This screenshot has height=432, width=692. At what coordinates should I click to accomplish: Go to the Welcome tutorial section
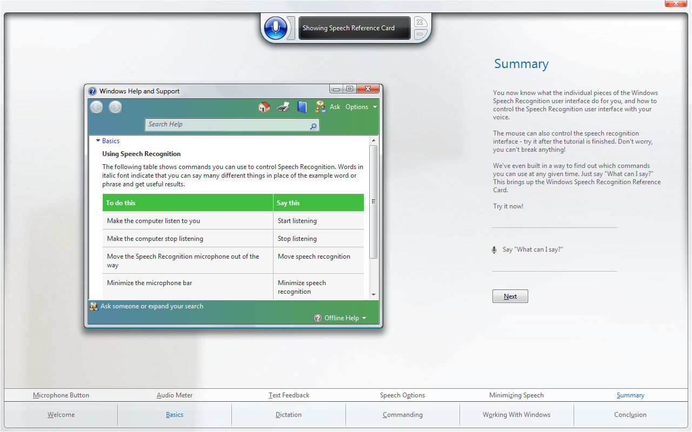tap(61, 415)
